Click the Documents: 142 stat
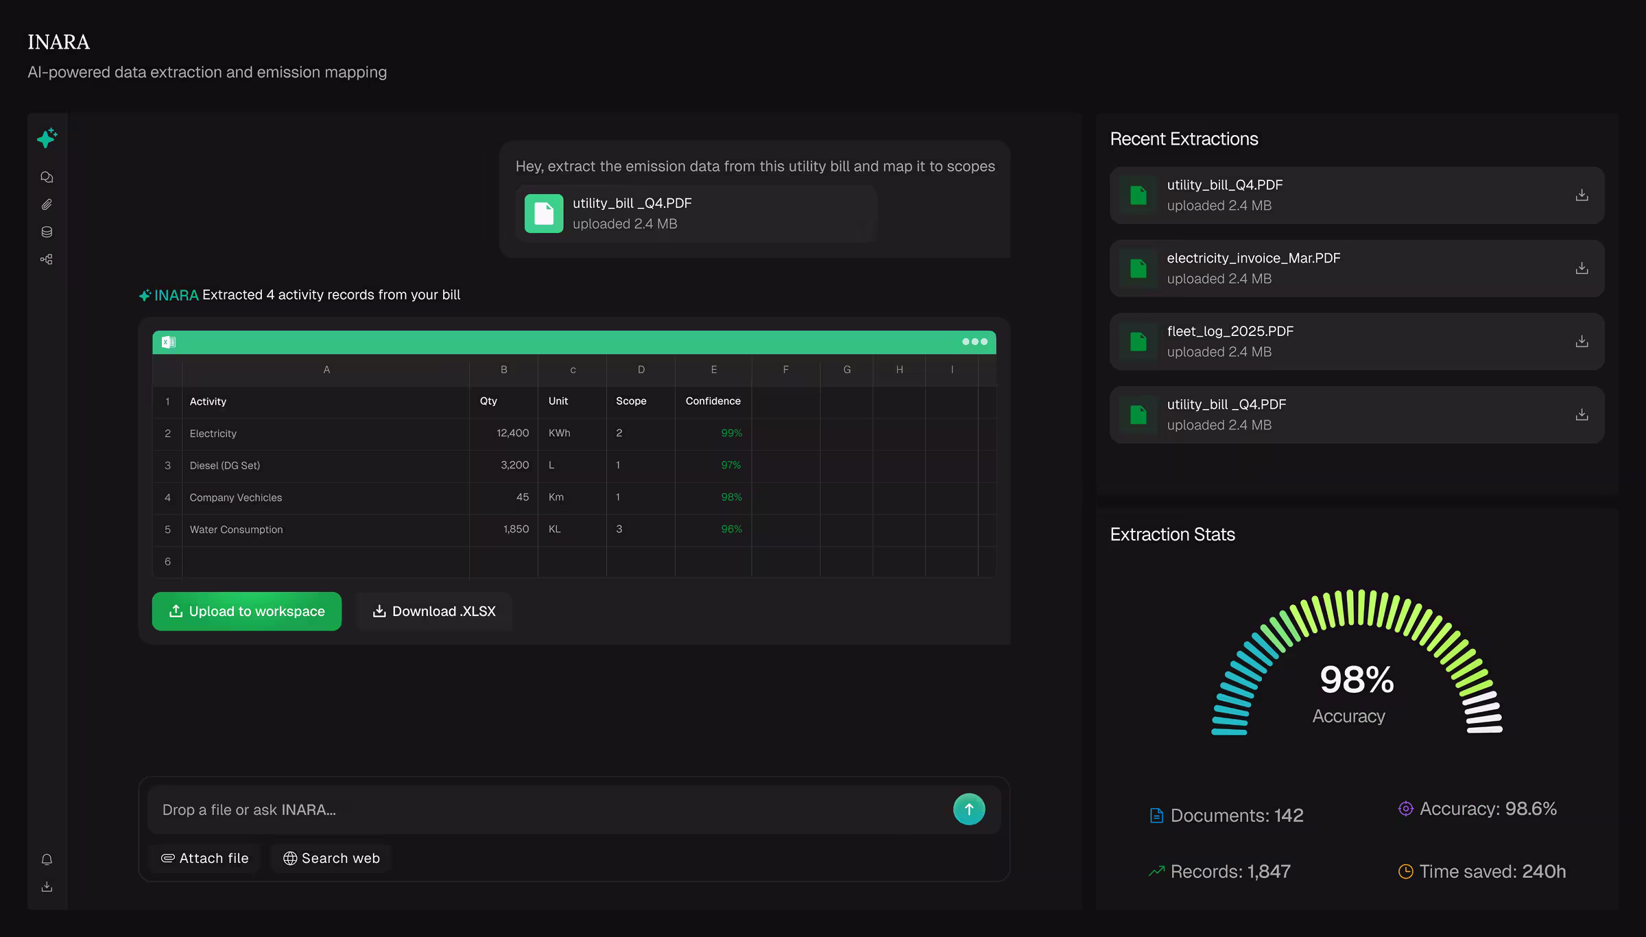This screenshot has width=1646, height=937. pyautogui.click(x=1226, y=816)
